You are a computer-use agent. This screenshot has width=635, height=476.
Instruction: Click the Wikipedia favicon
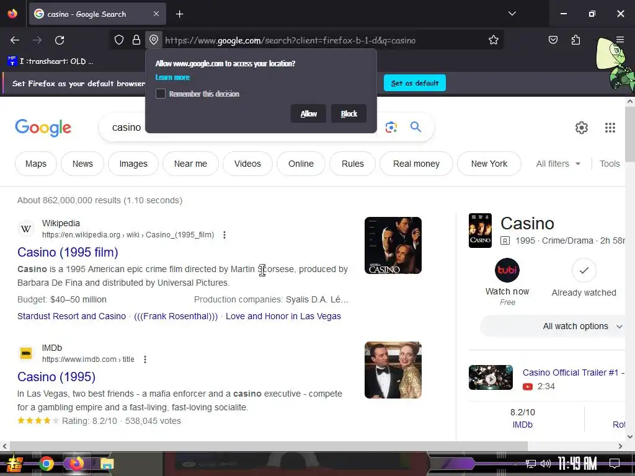pos(26,229)
